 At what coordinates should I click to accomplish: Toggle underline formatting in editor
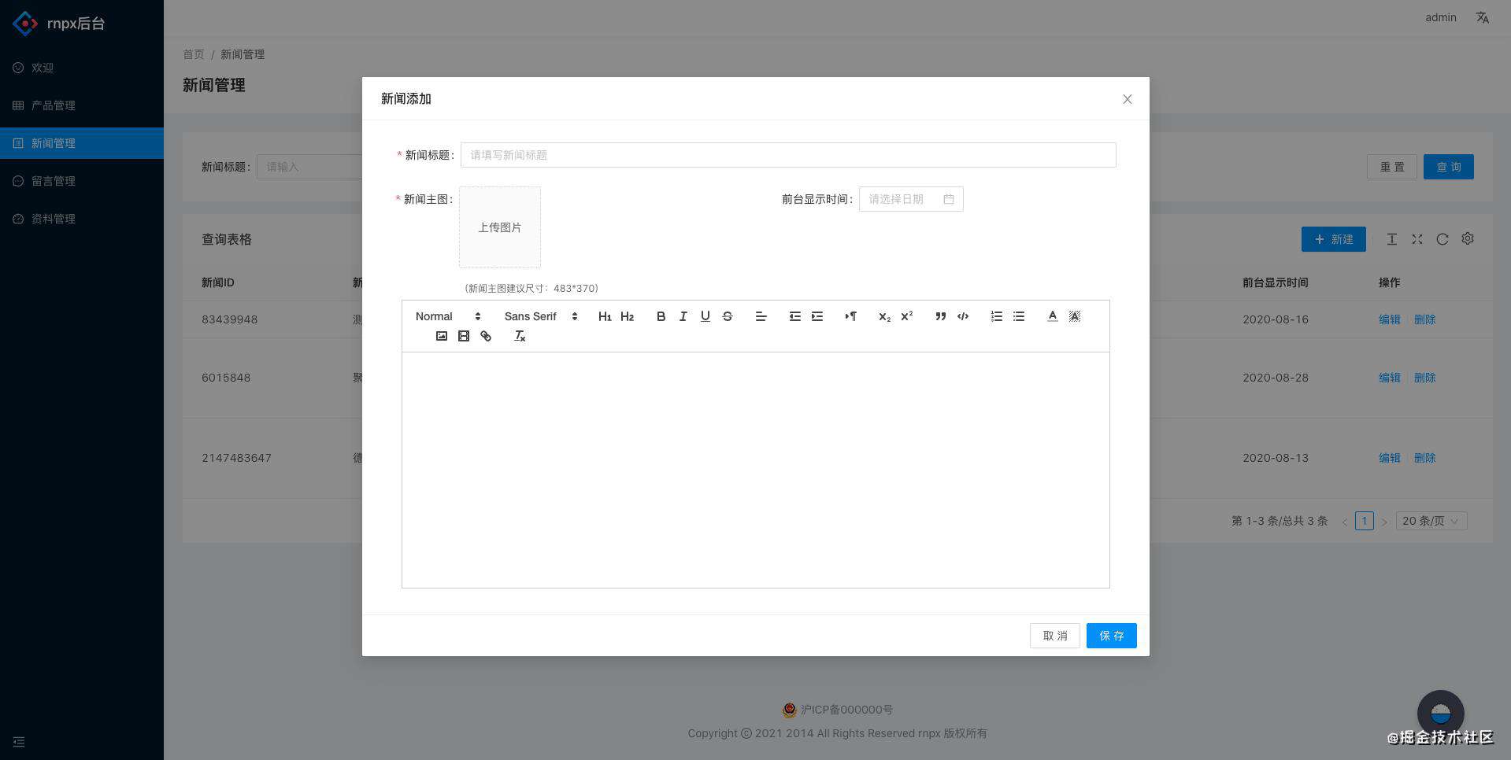coord(705,316)
